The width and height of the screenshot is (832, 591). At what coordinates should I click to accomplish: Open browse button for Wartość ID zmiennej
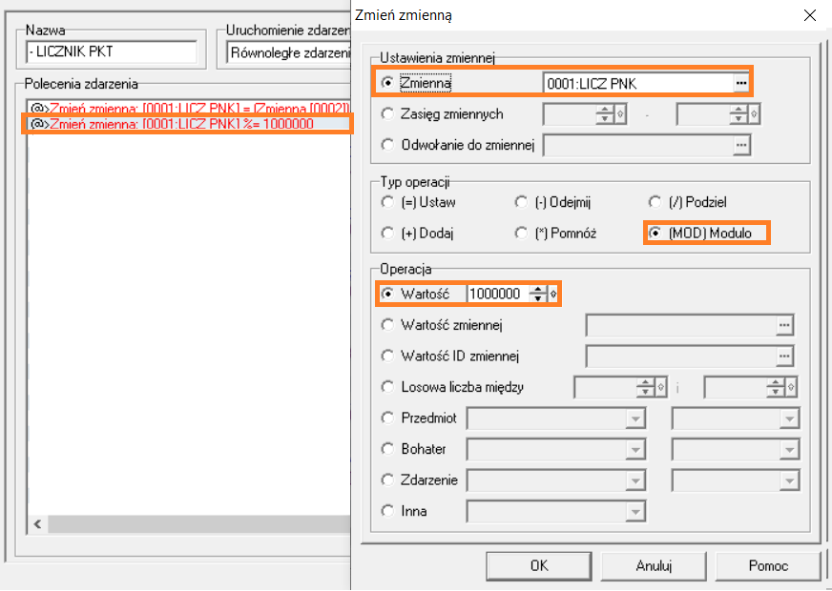(x=784, y=356)
